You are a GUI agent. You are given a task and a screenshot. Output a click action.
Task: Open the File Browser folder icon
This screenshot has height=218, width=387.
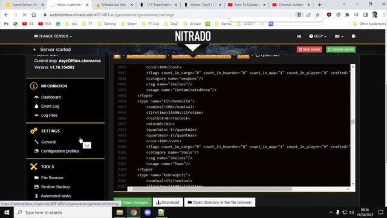(x=36, y=177)
